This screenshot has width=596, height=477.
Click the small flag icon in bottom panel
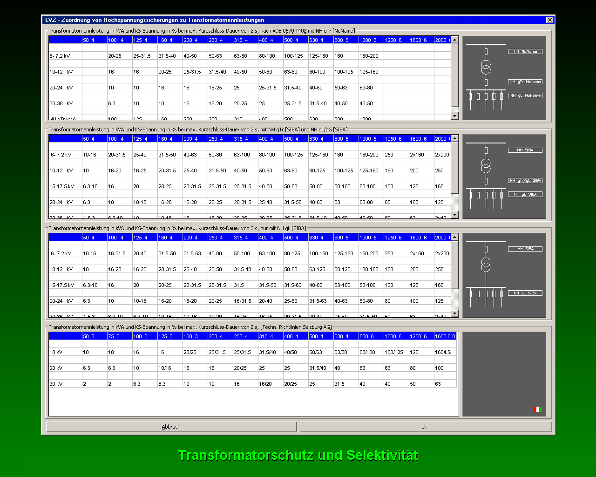coord(537,409)
